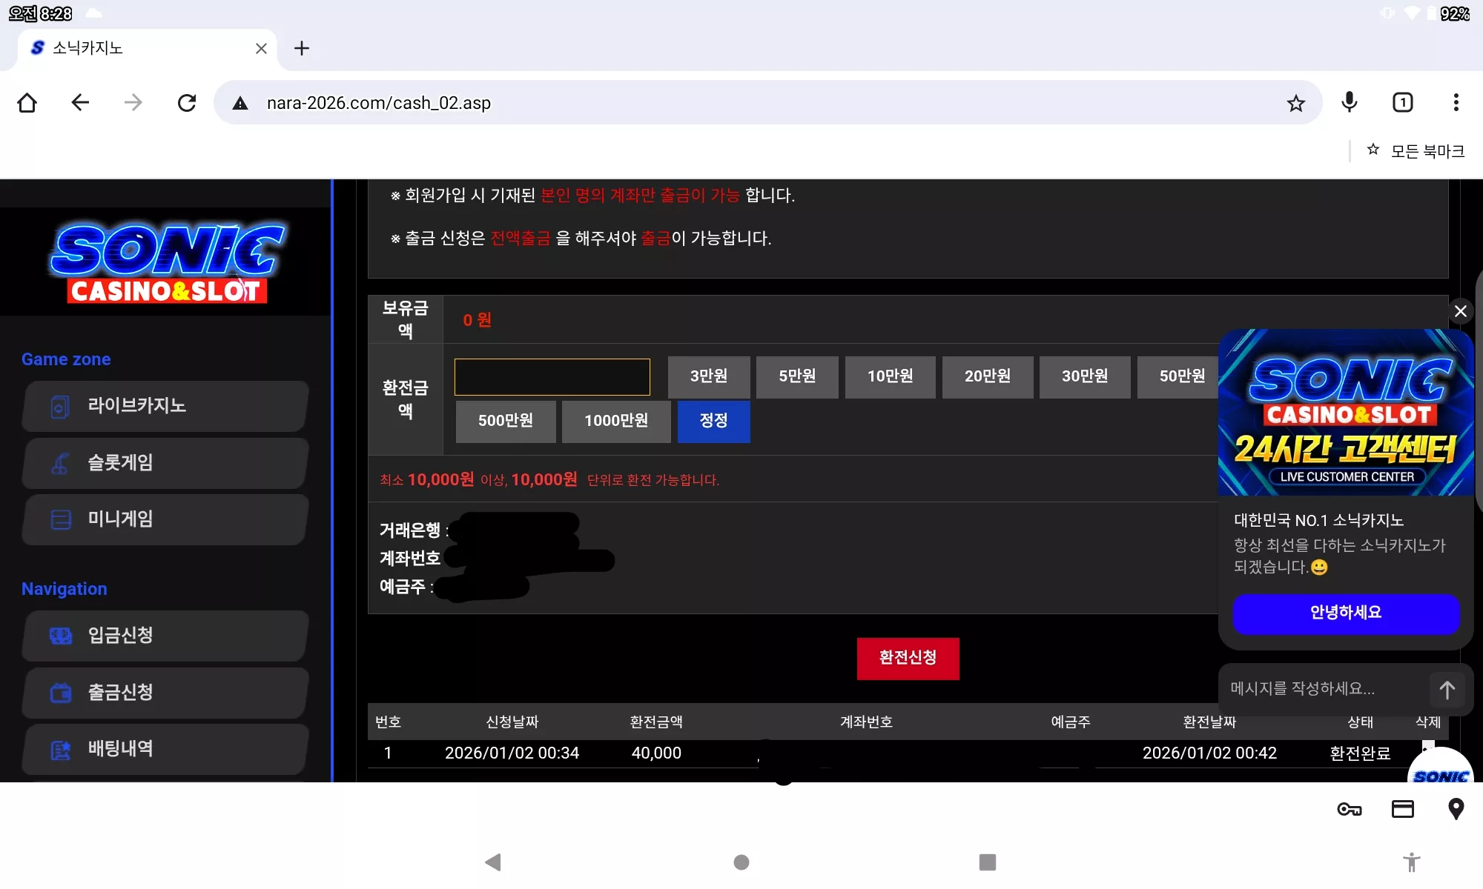The image size is (1483, 889).
Task: Add 500만원 to the exchange amount
Action: 506,422
